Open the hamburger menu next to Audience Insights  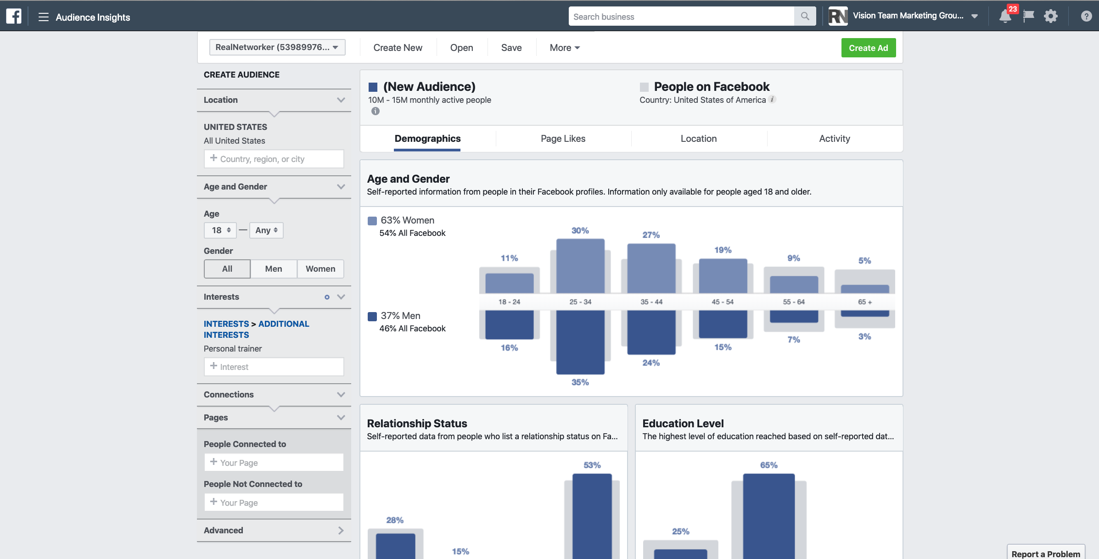(x=44, y=17)
